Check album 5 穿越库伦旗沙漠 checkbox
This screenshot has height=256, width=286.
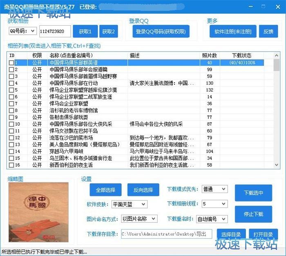[x=11, y=90]
